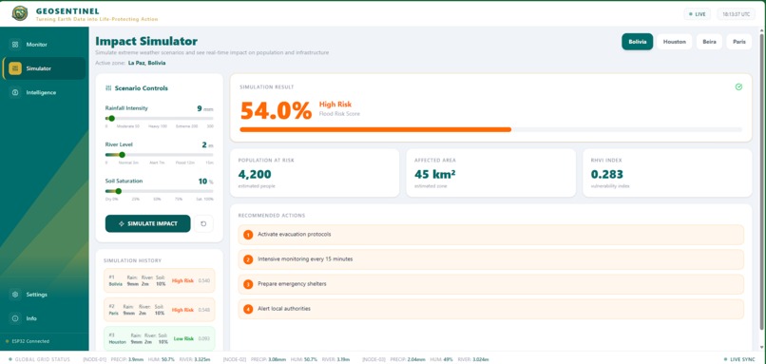Click 'LIVE SYNC' indicator in status bar
The height and width of the screenshot is (364, 766).
coord(739,359)
